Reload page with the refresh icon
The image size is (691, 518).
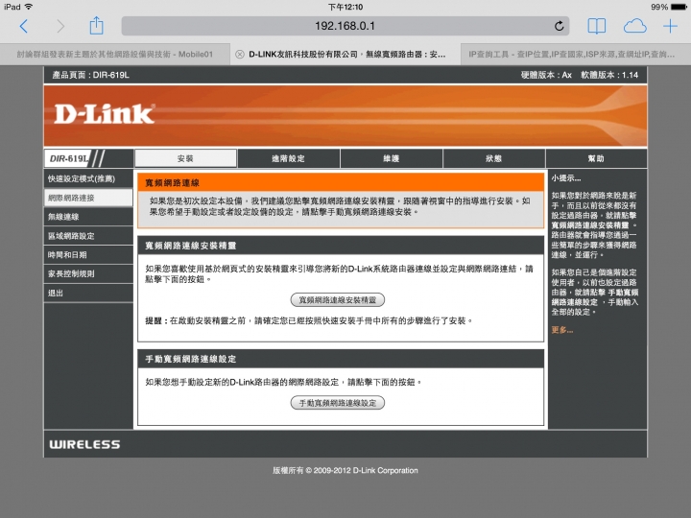tap(559, 26)
